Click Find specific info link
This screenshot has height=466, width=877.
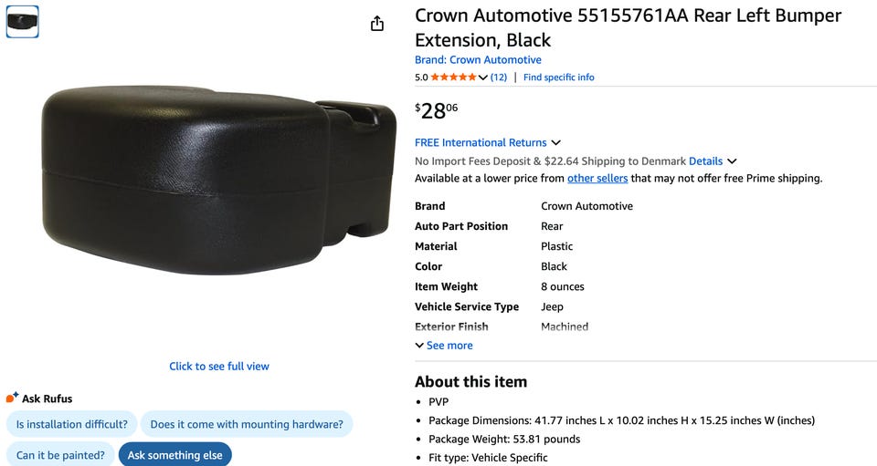(558, 78)
